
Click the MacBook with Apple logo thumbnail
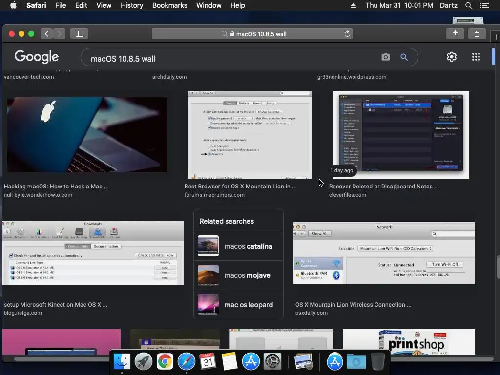click(87, 135)
